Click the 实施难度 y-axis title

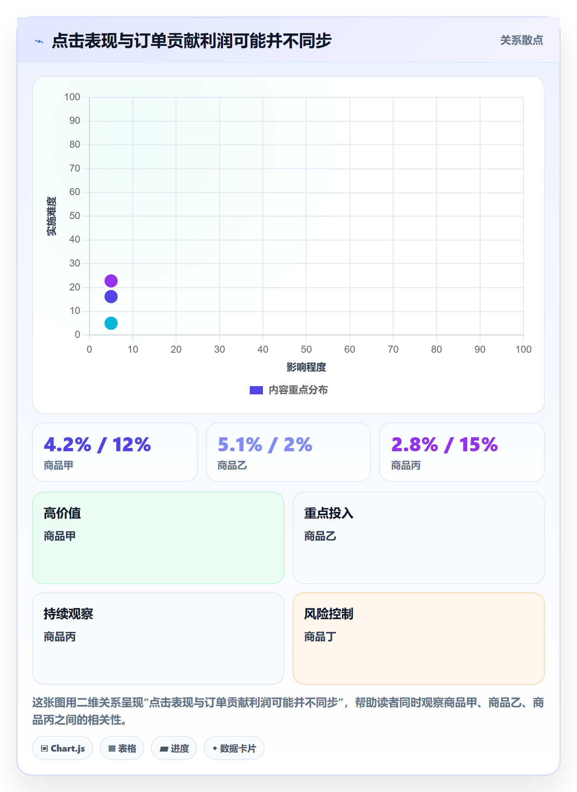(x=52, y=216)
